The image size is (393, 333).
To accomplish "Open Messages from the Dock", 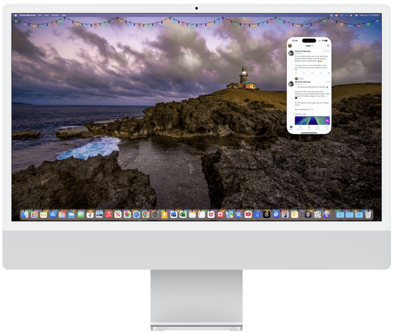I will [x=81, y=215].
